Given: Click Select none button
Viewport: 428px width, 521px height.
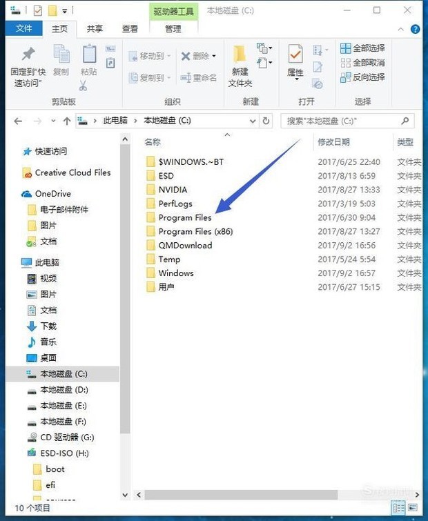Looking at the screenshot, I should pos(362,63).
